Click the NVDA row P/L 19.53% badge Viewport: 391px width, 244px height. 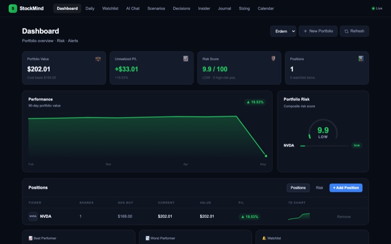(249, 216)
